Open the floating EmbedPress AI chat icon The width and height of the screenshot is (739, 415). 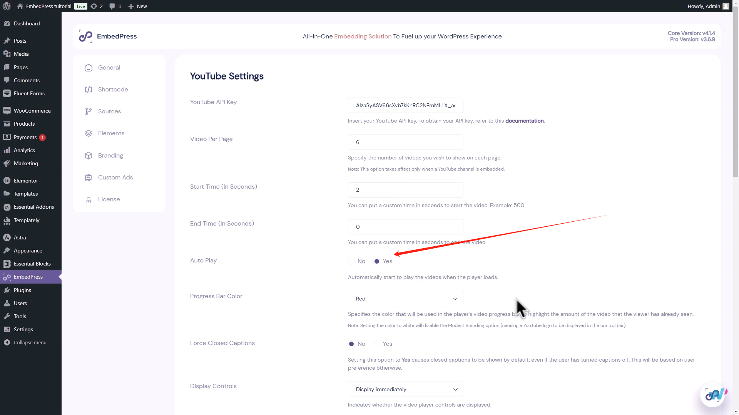pyautogui.click(x=713, y=395)
